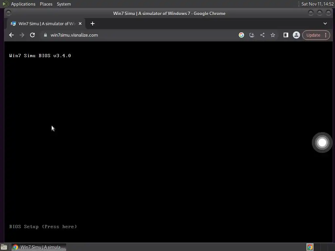Expand the tab search dropdown arrow
Image resolution: width=335 pixels, height=251 pixels.
coord(325,24)
